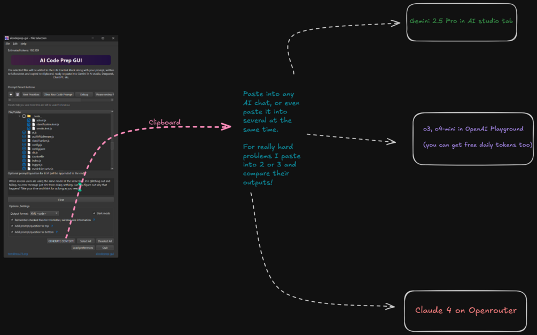537x335 pixels.
Task: Click the delete preset trash icon
Action: click(18, 94)
